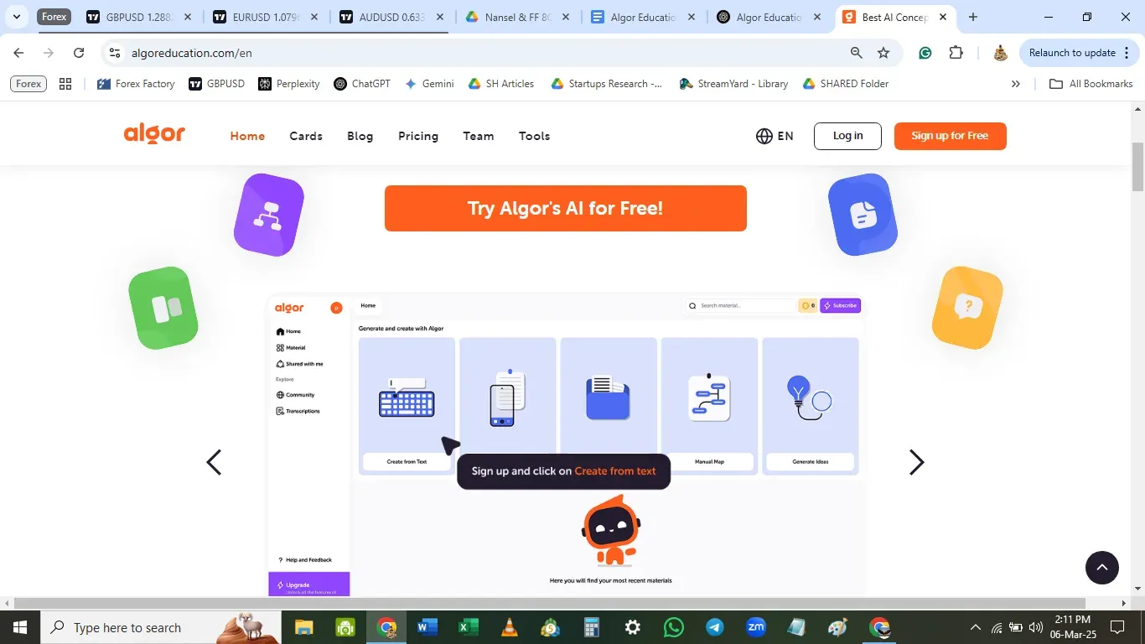The height and width of the screenshot is (644, 1145).
Task: Click the network icon in system tray
Action: click(x=997, y=627)
